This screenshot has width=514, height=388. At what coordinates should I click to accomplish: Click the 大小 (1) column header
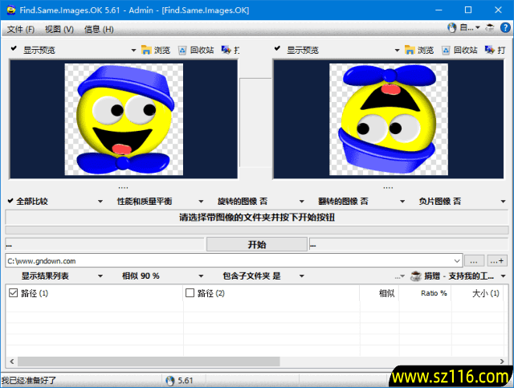coord(478,293)
